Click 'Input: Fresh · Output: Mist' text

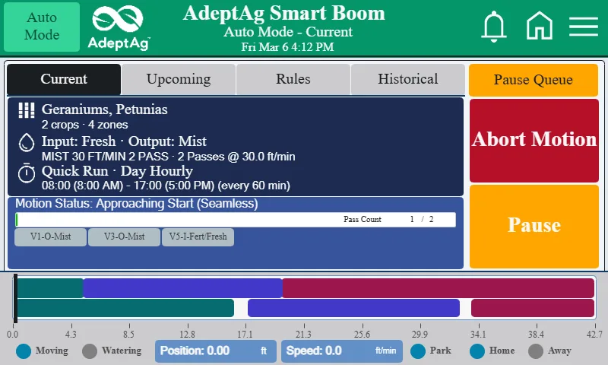[x=124, y=141]
